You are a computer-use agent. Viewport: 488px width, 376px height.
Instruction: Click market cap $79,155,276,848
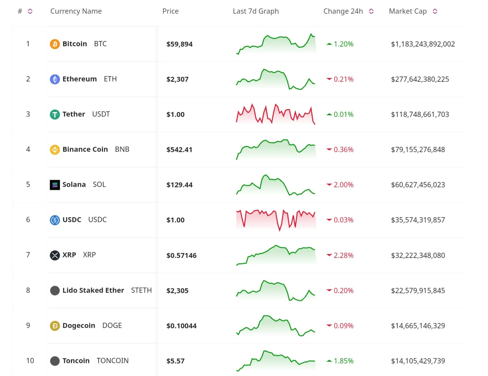[x=418, y=150]
